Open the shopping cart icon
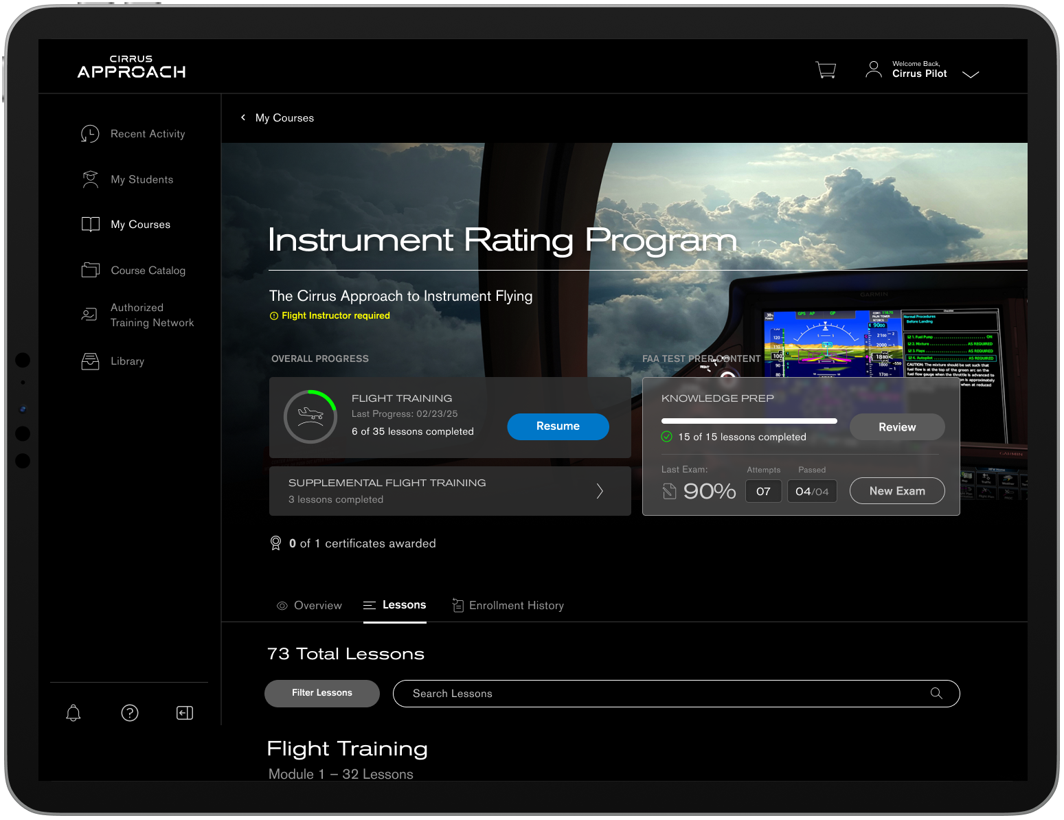The width and height of the screenshot is (1064, 820). pos(826,69)
